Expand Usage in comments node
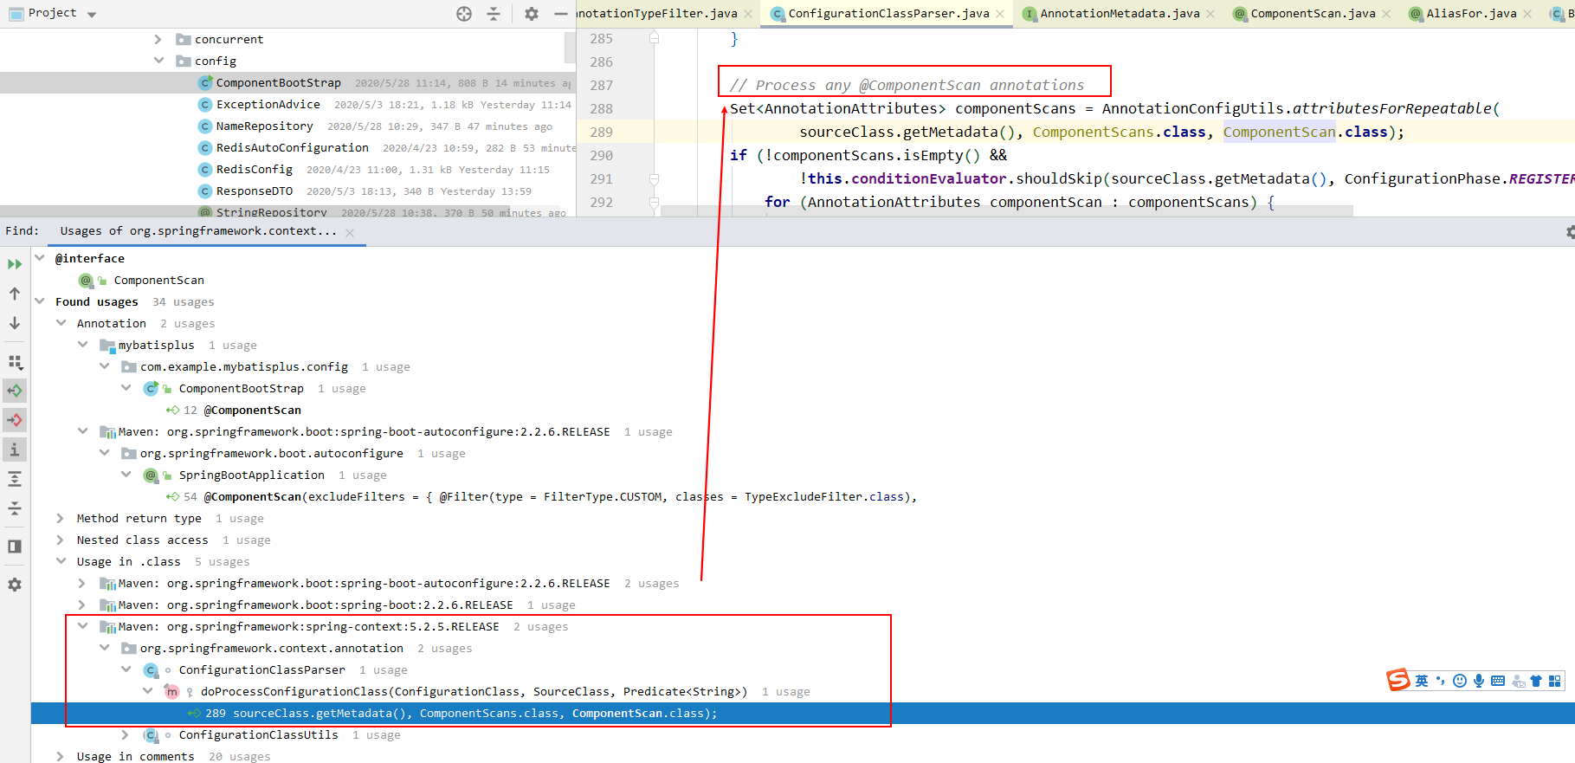 [x=61, y=756]
